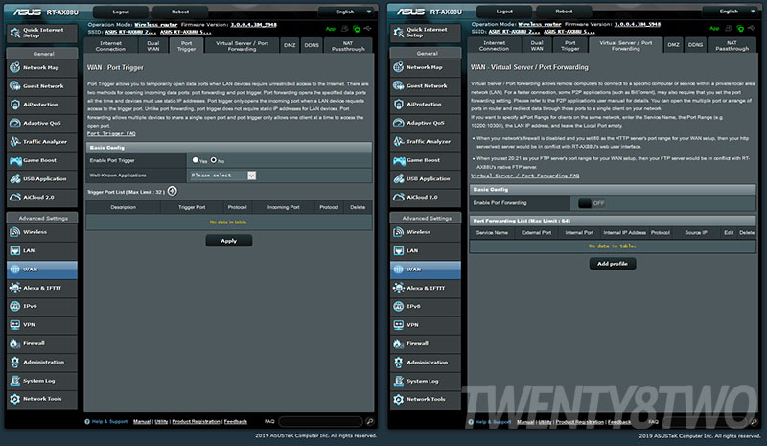
Task: Go to Wireless settings in left window
Action: 42,232
